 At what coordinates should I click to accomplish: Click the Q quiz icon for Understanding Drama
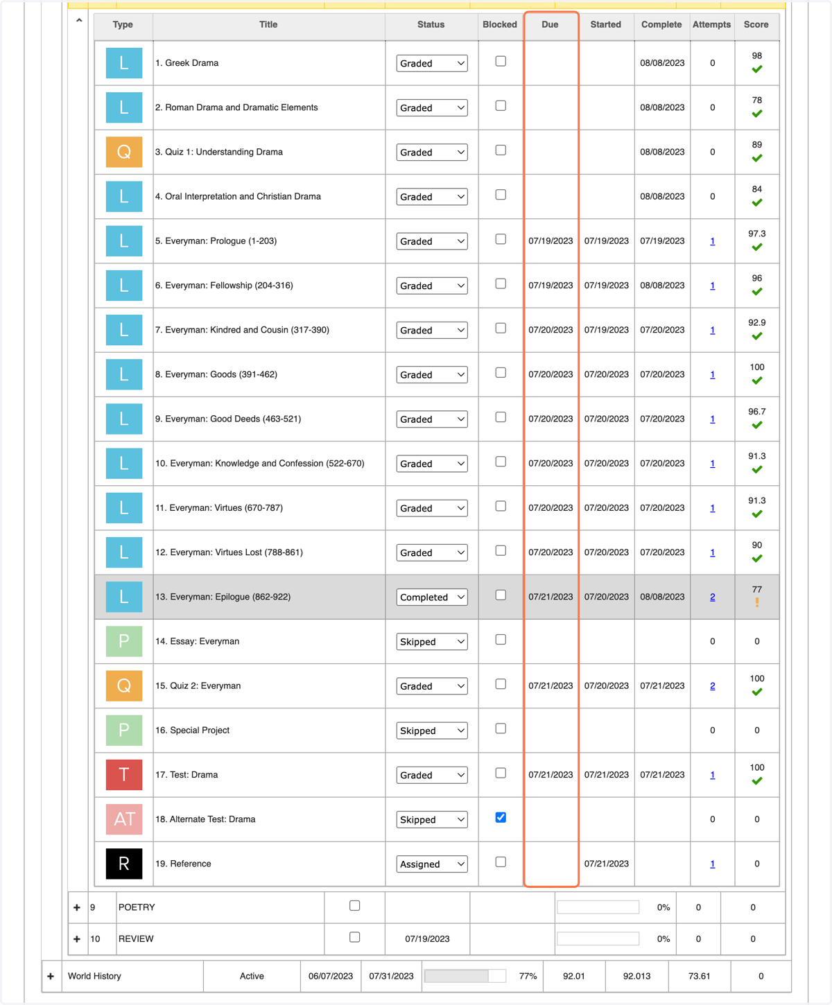(124, 152)
